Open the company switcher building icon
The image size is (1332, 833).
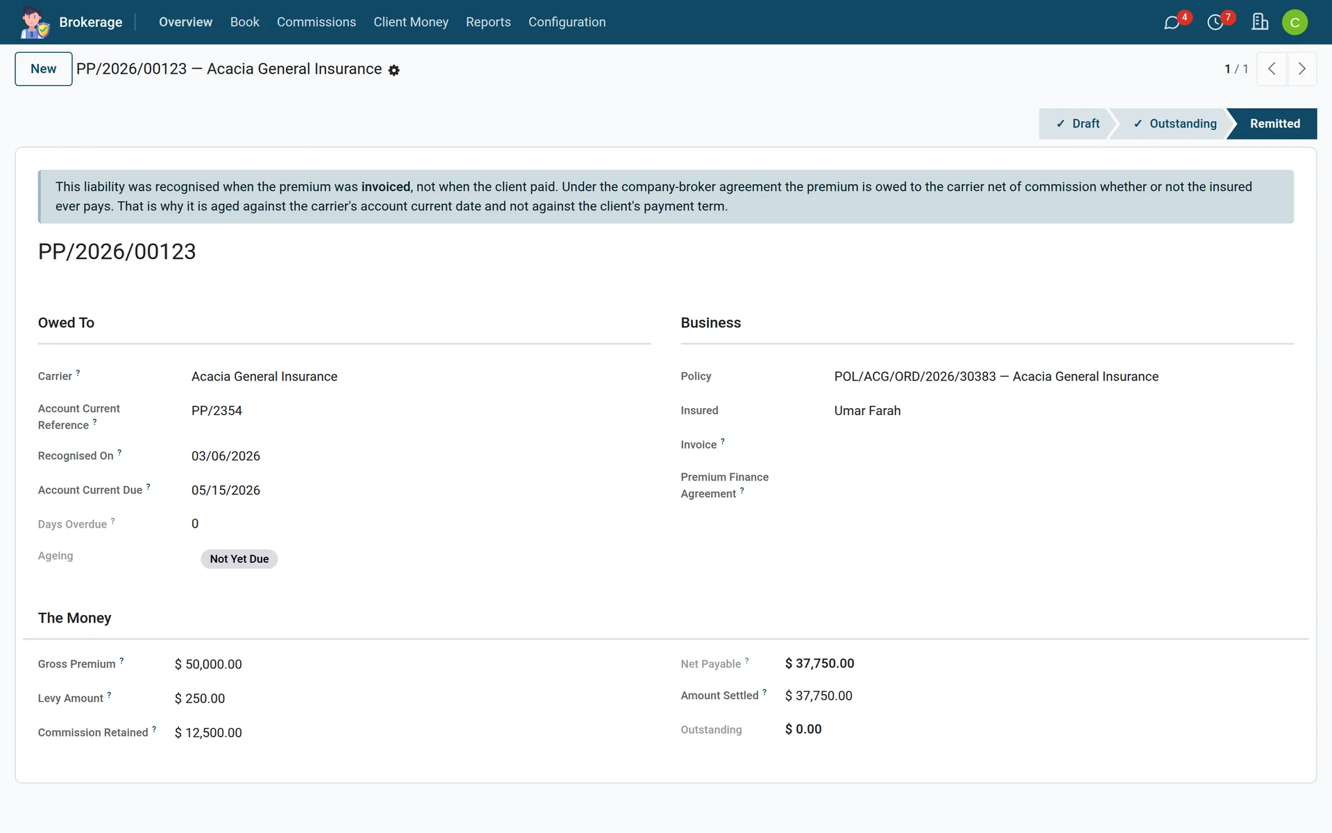(x=1260, y=22)
